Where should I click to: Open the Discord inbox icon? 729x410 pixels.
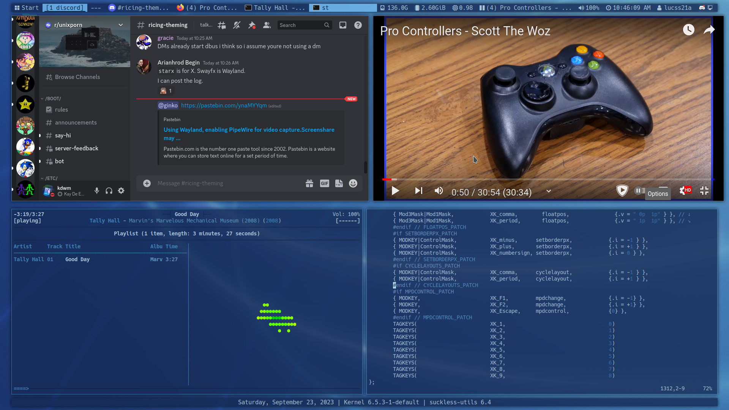pos(343,25)
